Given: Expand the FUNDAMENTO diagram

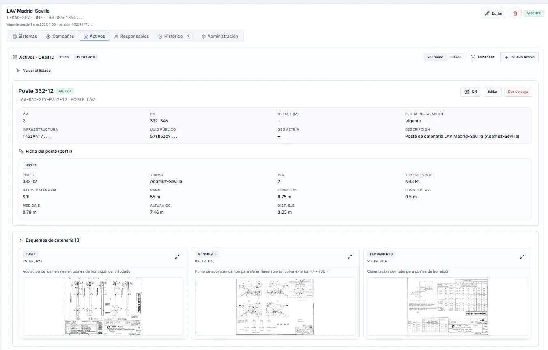Looking at the screenshot, I should 522,257.
